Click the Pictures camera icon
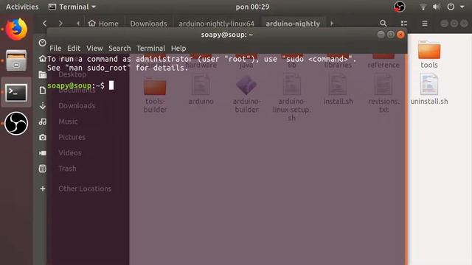The image size is (472, 265). click(x=43, y=137)
